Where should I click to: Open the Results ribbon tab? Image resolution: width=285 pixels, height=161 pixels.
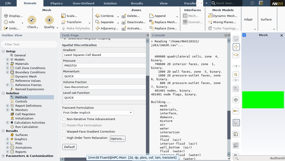point(137,3)
